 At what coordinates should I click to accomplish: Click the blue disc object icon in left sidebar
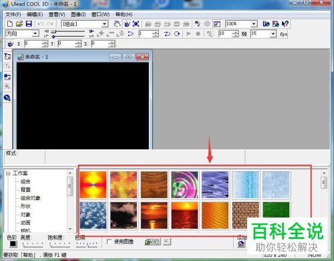point(7,98)
